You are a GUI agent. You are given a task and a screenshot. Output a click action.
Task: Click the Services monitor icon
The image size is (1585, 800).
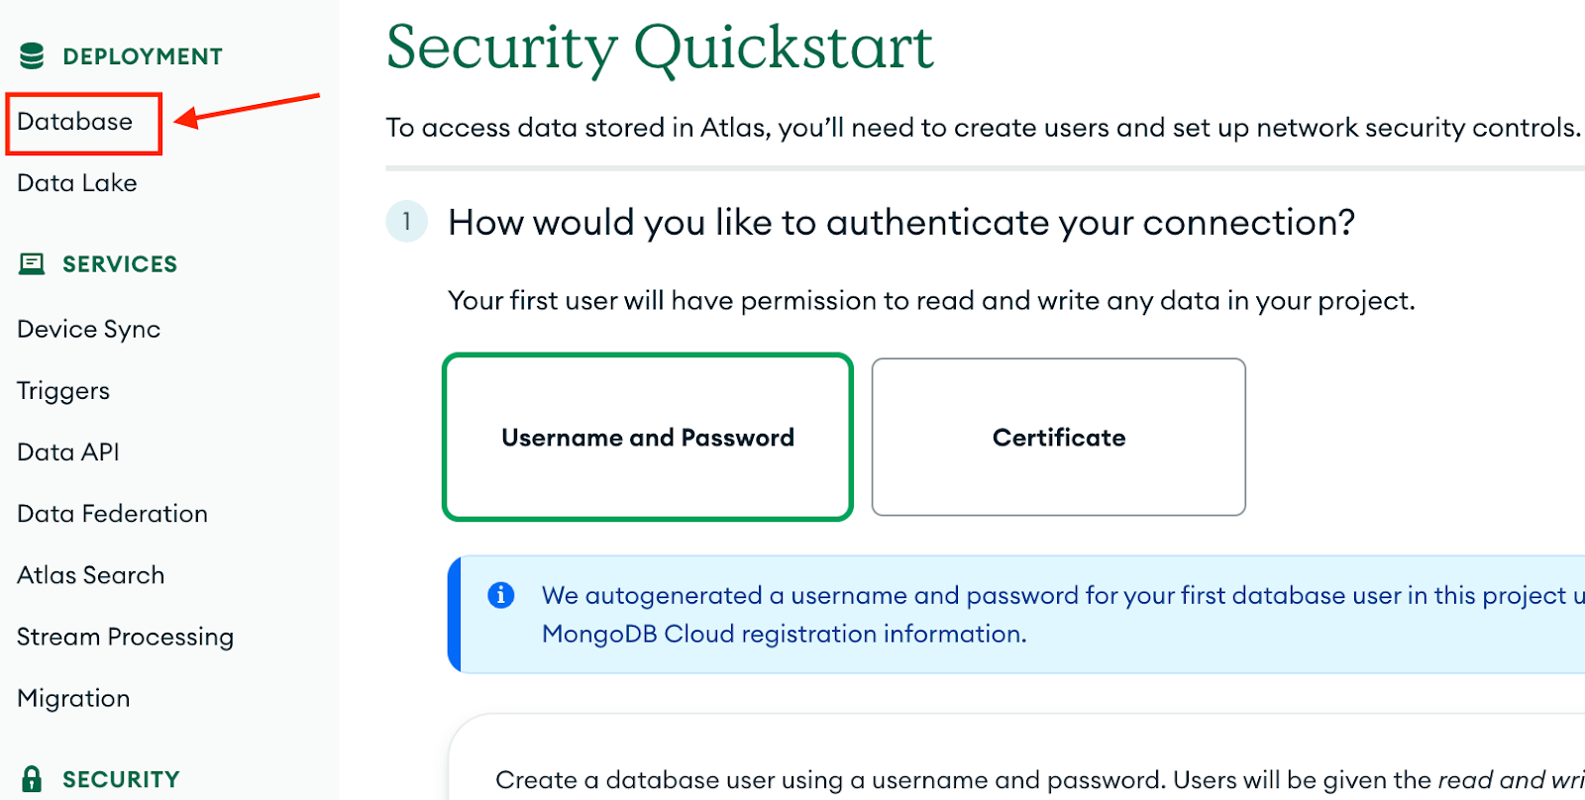click(x=32, y=263)
